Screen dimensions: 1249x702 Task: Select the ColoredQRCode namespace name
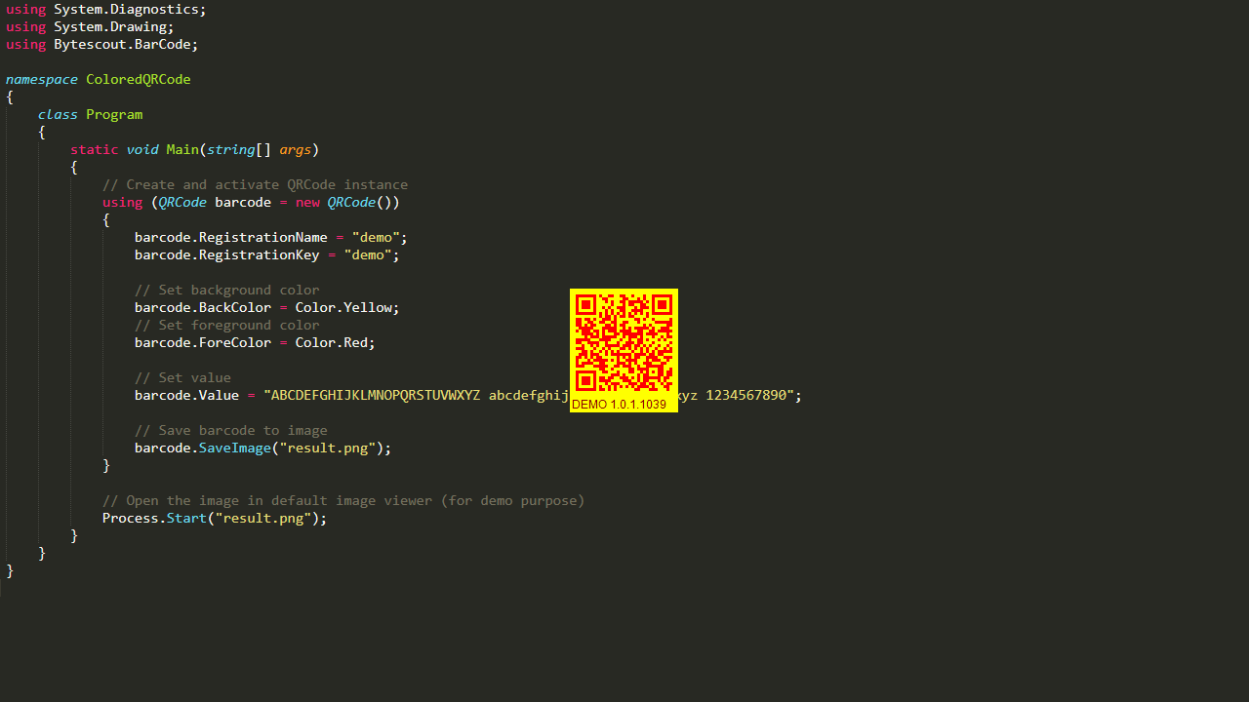point(138,79)
